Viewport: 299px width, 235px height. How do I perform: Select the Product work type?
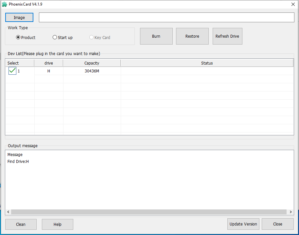click(x=26, y=37)
